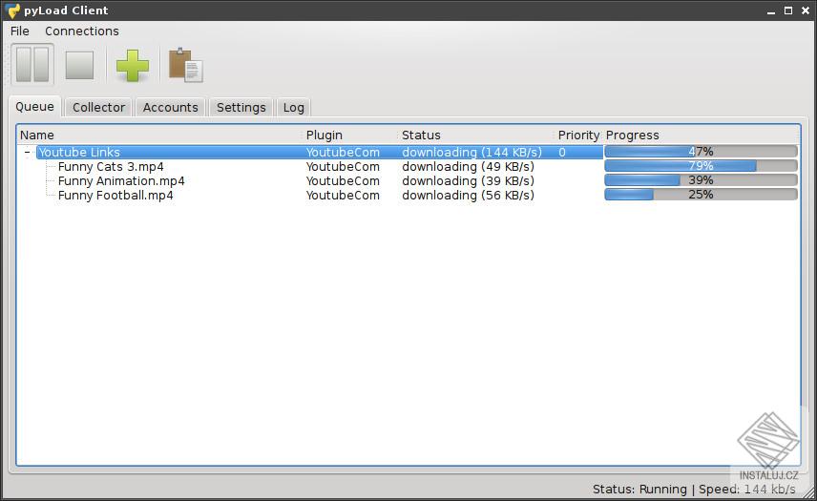This screenshot has height=501, width=817.
Task: Switch to the Accounts tab
Action: (171, 107)
